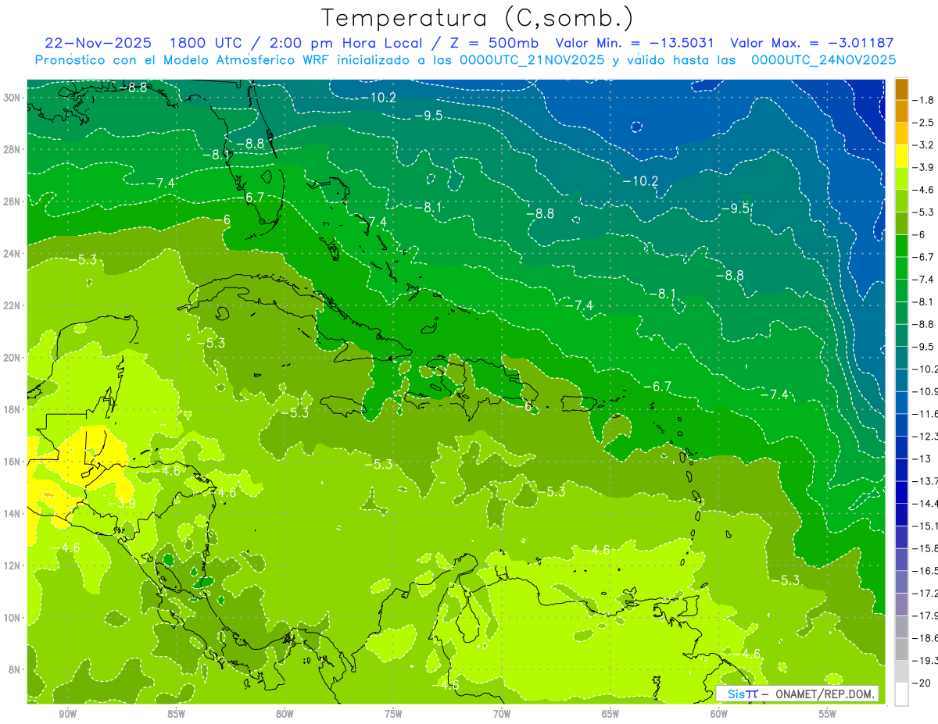Click the white swatch below -20 on color scale
938x724 pixels.
coord(901,694)
